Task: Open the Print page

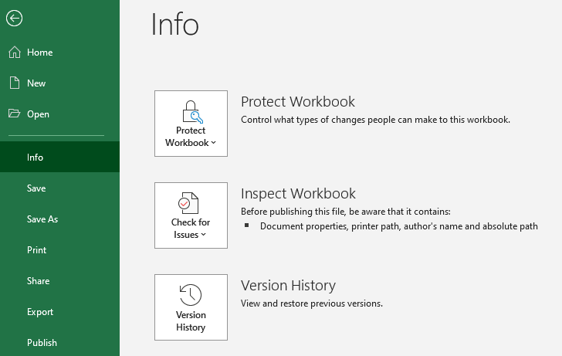Action: tap(60, 250)
